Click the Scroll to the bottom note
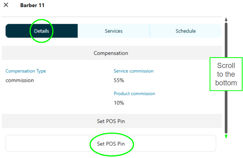 226,74
